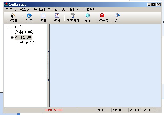Collapse the RTF[1]1帧 tree node
The height and width of the screenshot is (115, 164).
[x=12, y=37]
